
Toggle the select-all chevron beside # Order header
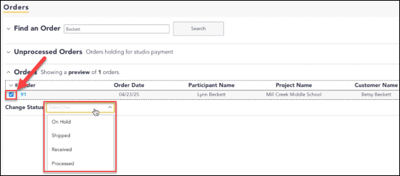pos(11,85)
